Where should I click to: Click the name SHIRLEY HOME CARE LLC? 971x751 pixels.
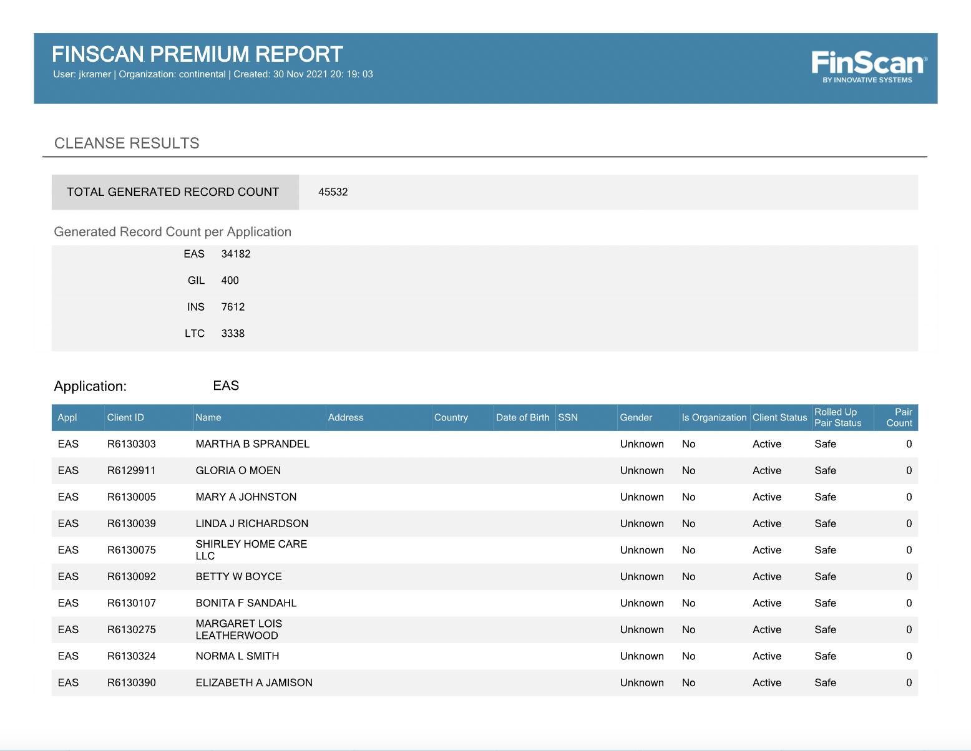coord(251,550)
